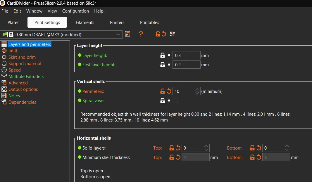This screenshot has width=312, height=182.
Task: Click the PrusaSlicer logo in title bar
Action: [x=3, y=3]
